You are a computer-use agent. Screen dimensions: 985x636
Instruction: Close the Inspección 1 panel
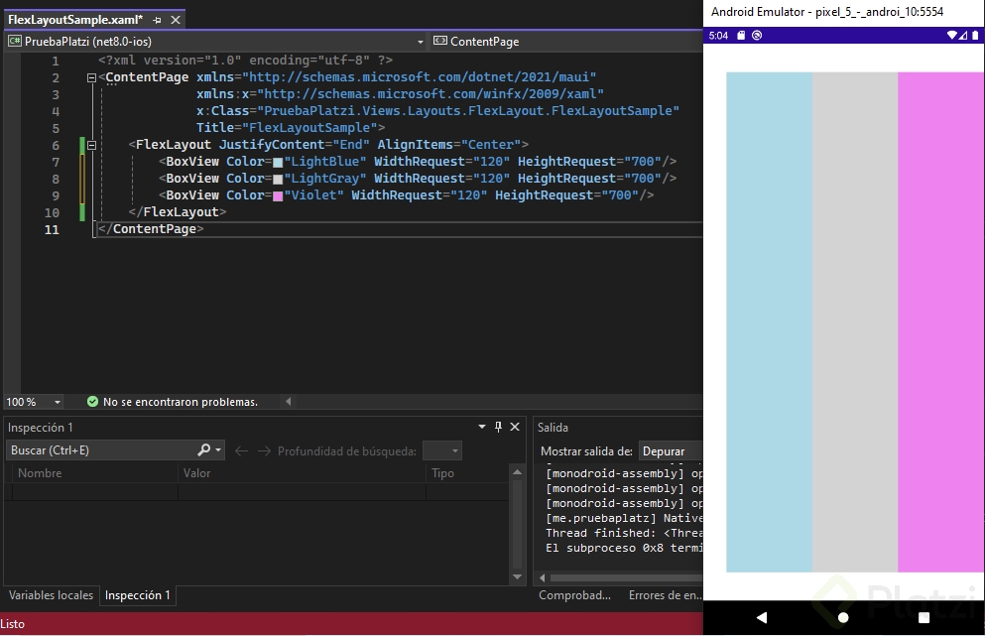click(x=515, y=428)
